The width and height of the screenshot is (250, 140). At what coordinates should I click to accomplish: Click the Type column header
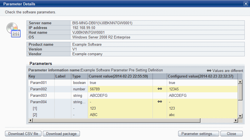tap(79, 76)
